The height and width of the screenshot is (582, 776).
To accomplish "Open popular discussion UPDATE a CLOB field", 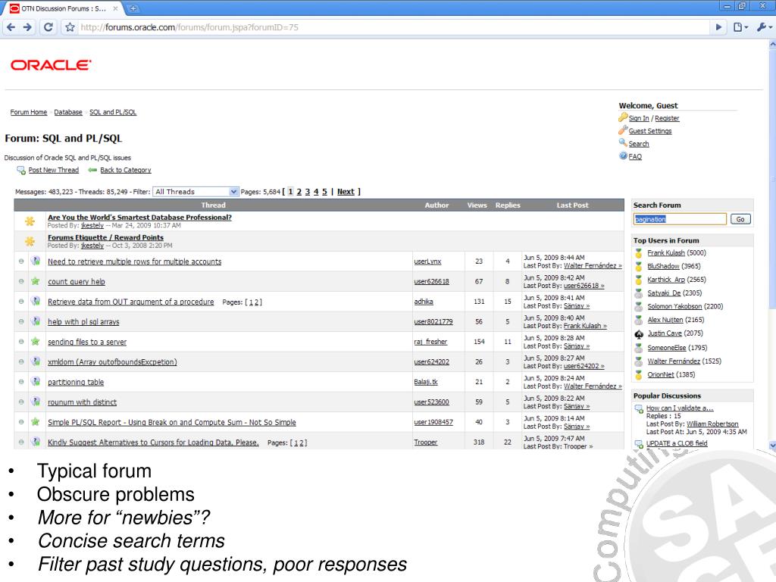I will (x=677, y=443).
